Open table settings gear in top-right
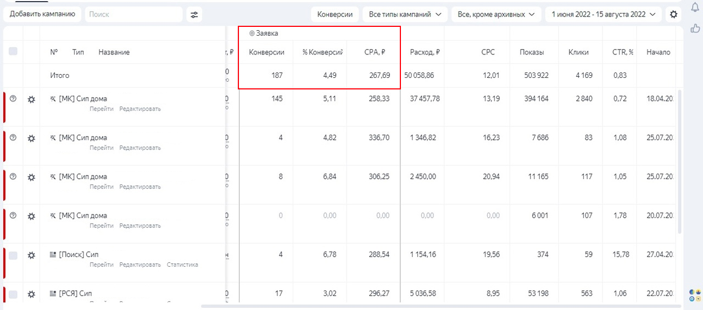Image resolution: width=703 pixels, height=310 pixels. coord(674,15)
